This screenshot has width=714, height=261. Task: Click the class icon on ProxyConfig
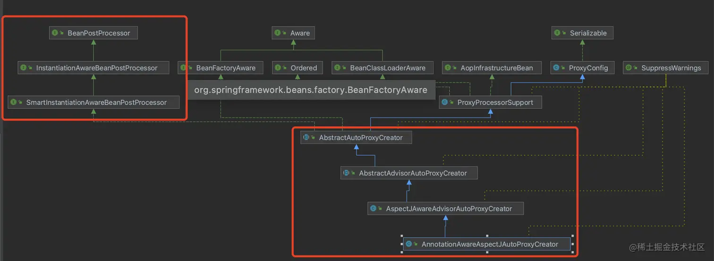click(x=557, y=68)
